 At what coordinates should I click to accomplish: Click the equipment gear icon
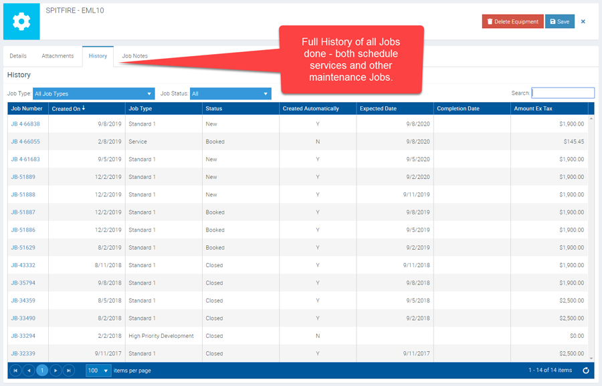[21, 21]
